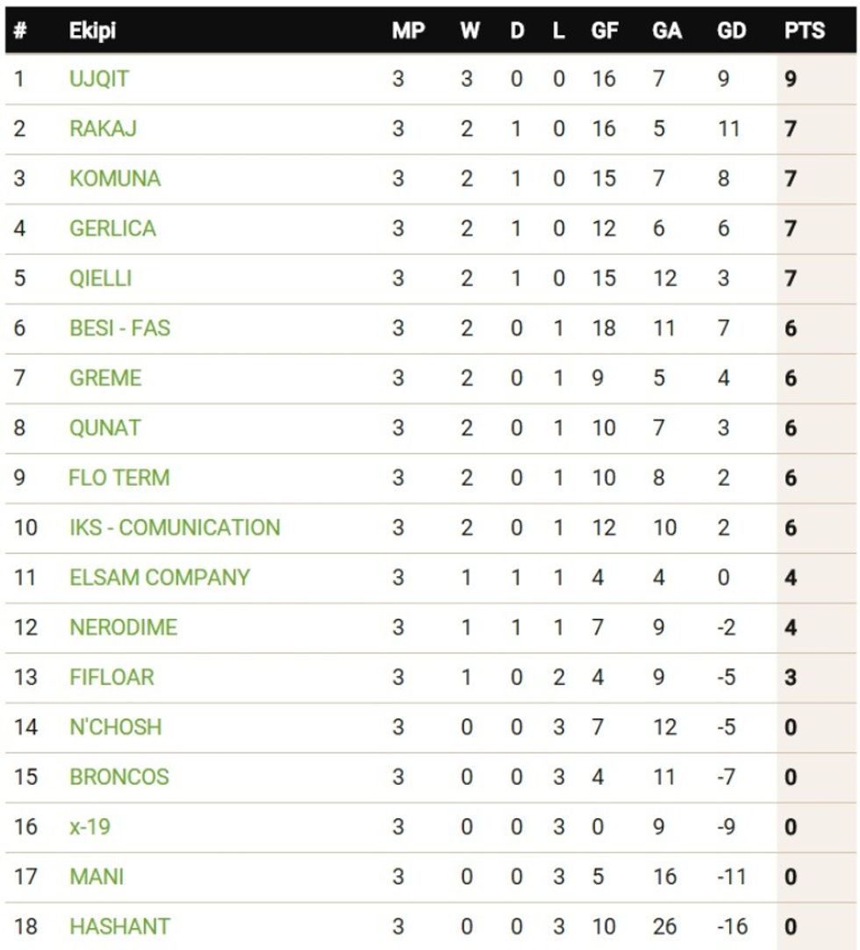Select the FIFLOAR team name
This screenshot has width=860, height=950.
(x=111, y=678)
